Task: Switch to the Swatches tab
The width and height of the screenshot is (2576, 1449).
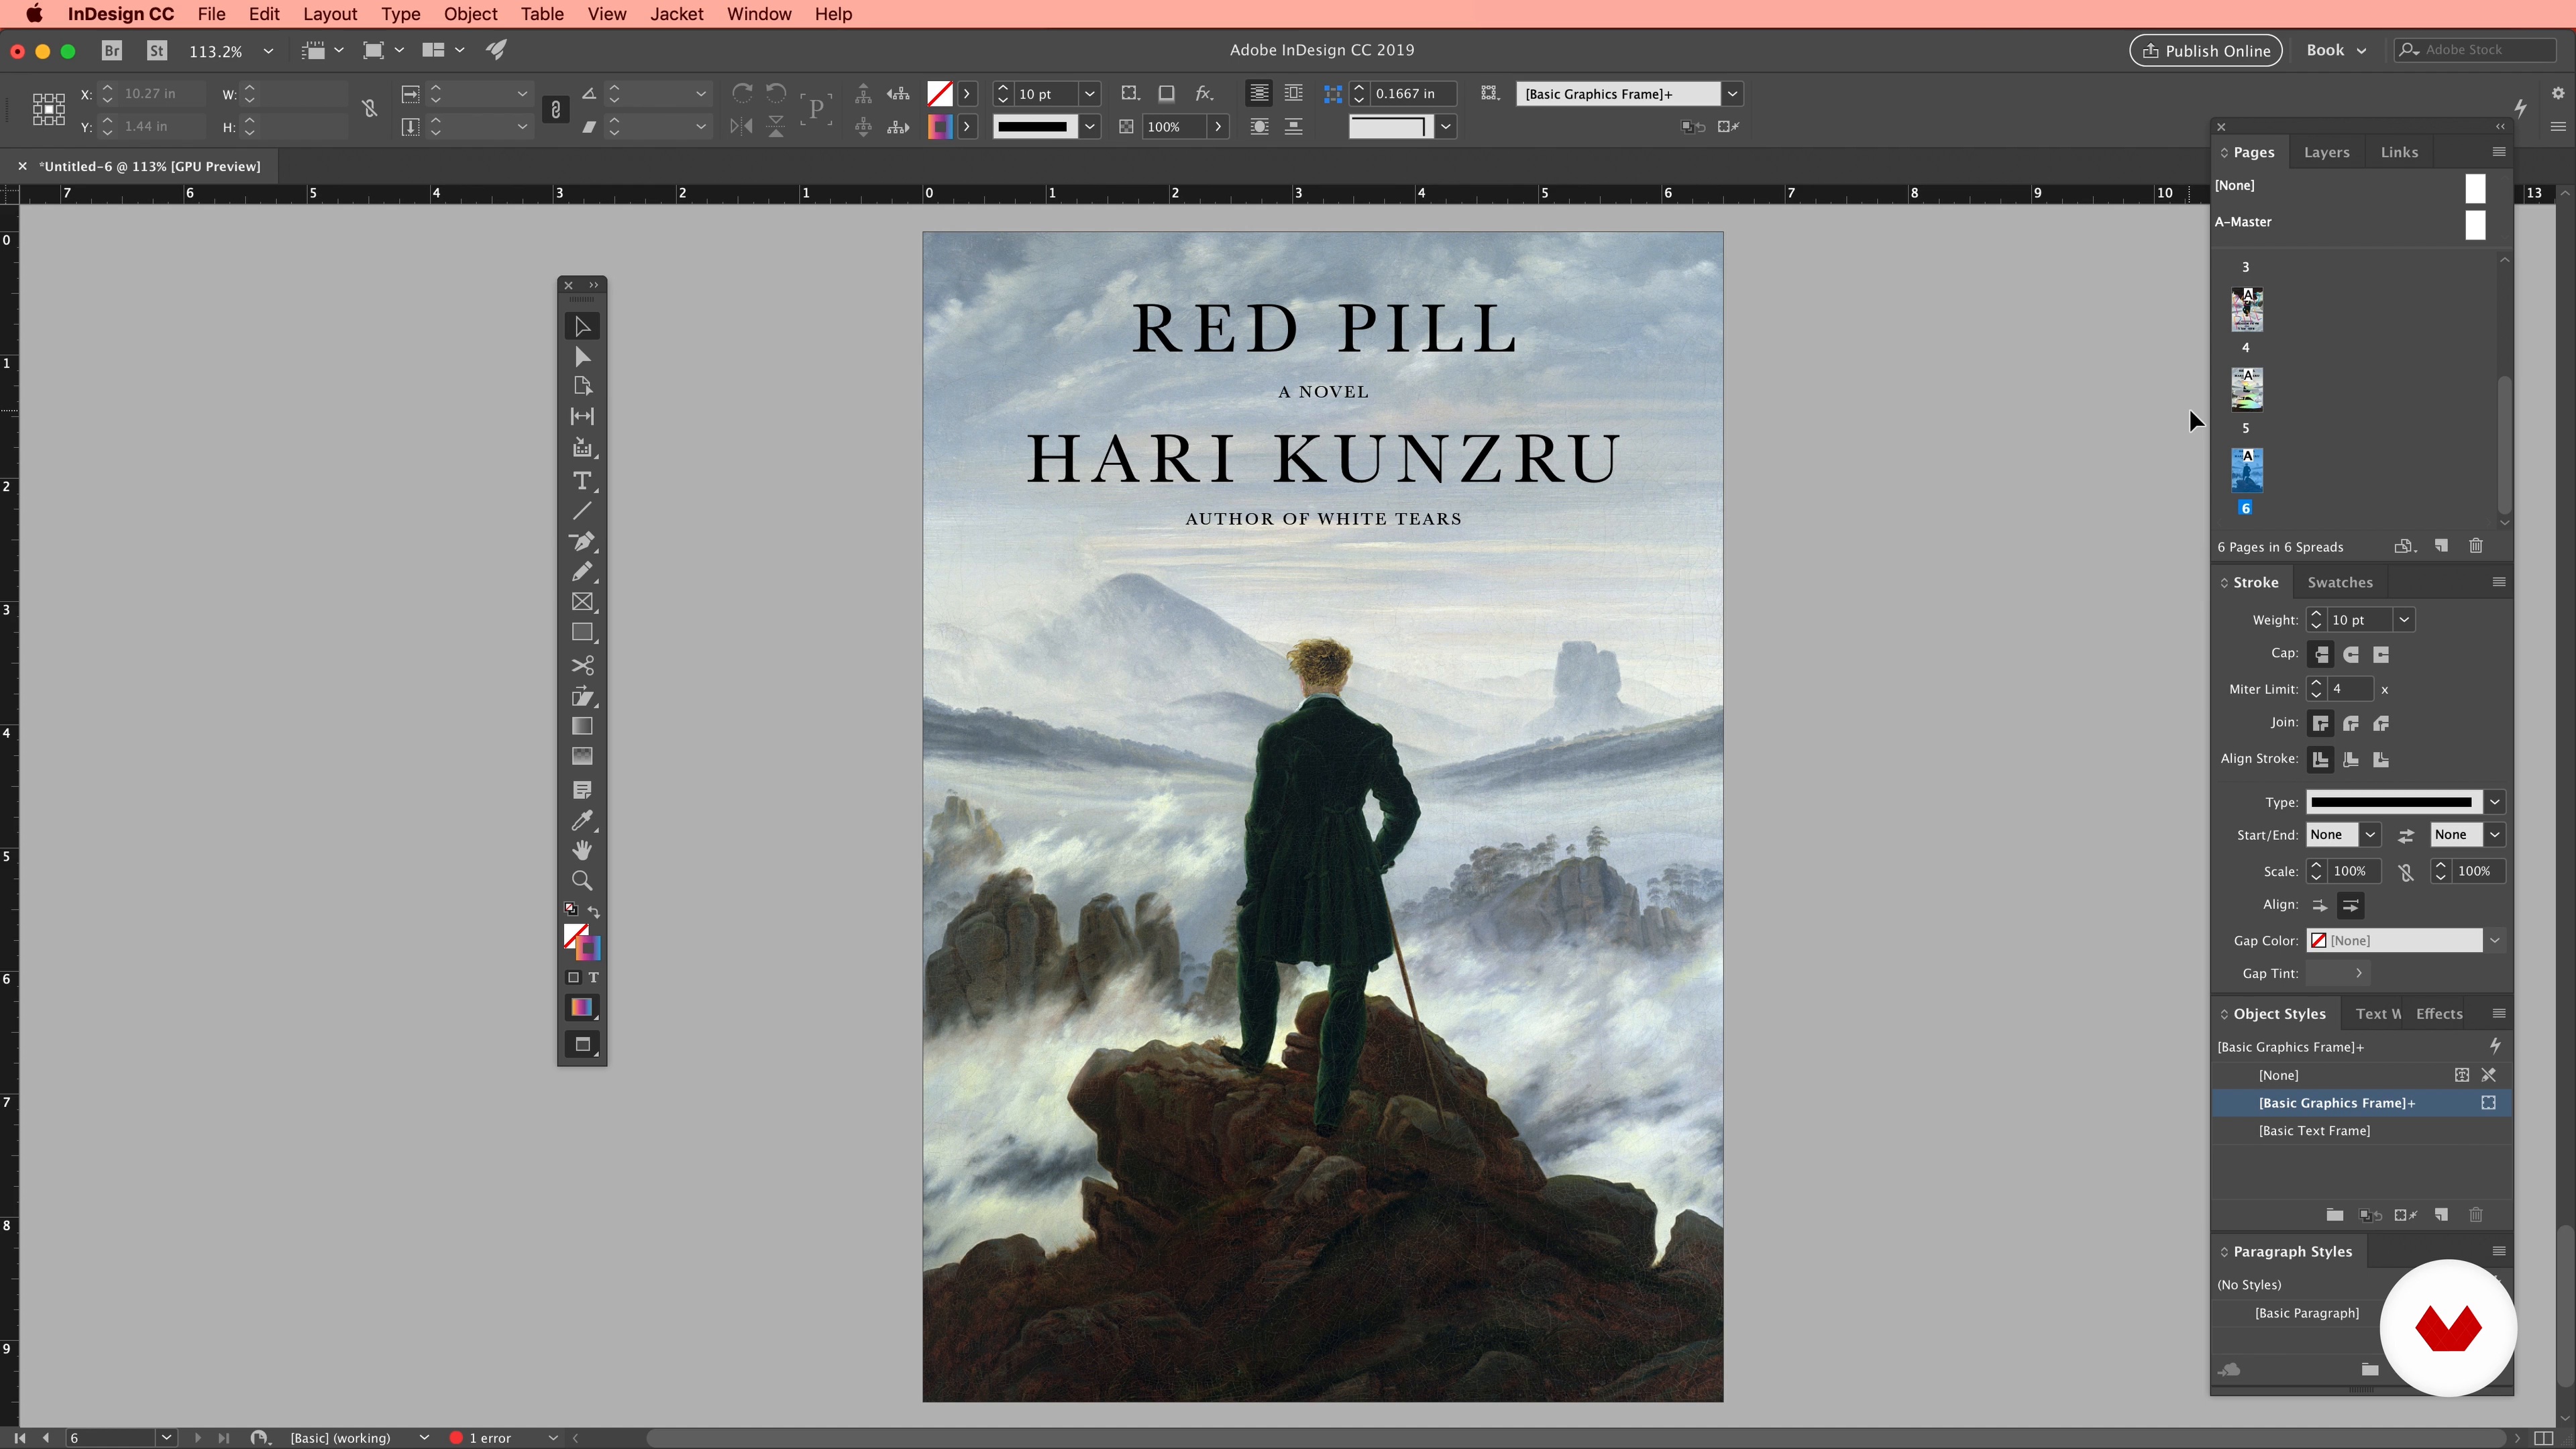Action: pos(2340,582)
